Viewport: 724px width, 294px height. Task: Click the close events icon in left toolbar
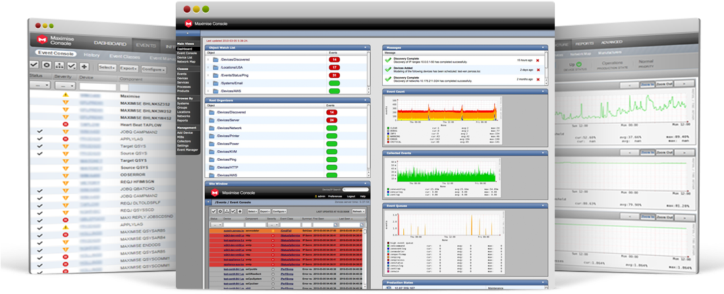click(47, 66)
